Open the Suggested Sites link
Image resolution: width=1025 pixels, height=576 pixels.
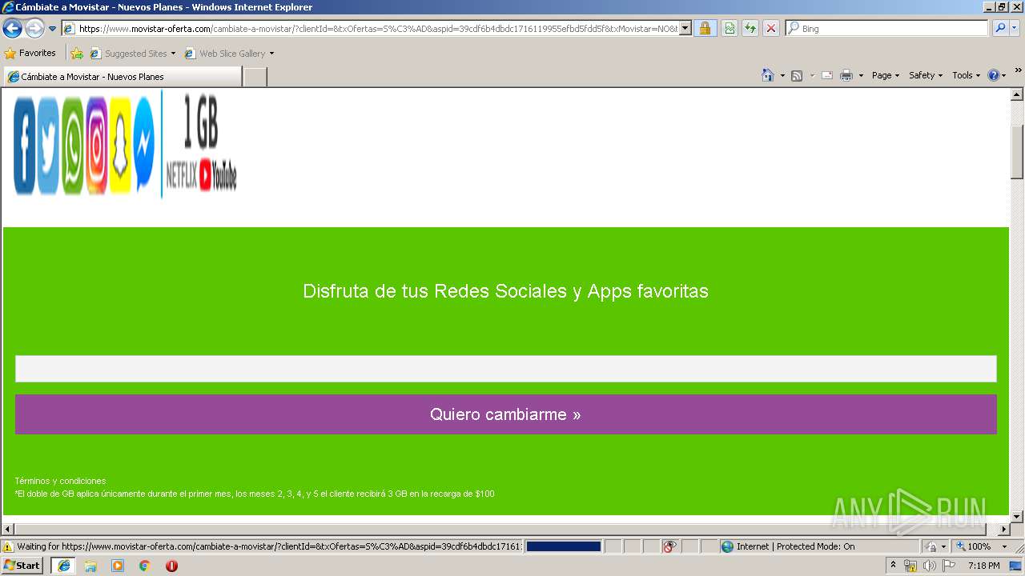(132, 54)
